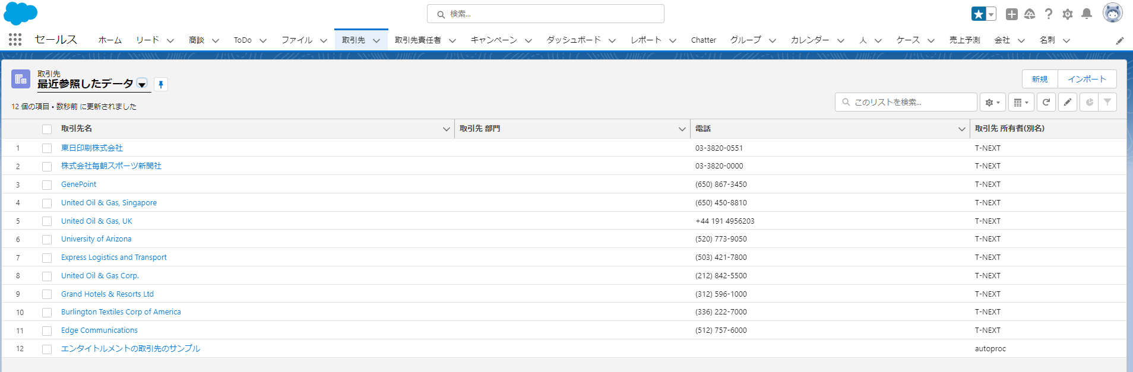Expand ToDo tab dropdown chevron

[x=263, y=40]
